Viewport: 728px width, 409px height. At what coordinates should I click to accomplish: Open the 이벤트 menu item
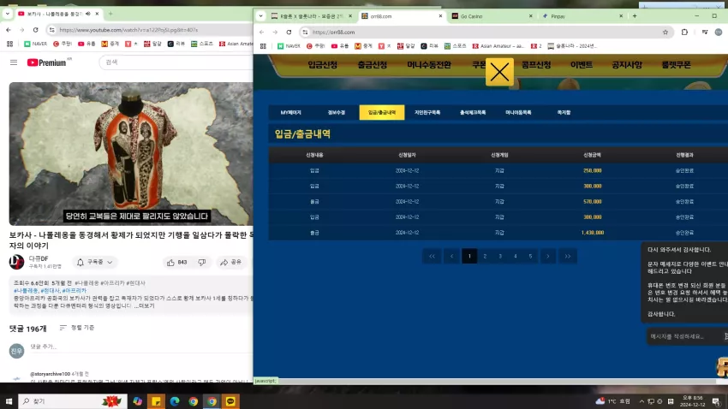[582, 65]
